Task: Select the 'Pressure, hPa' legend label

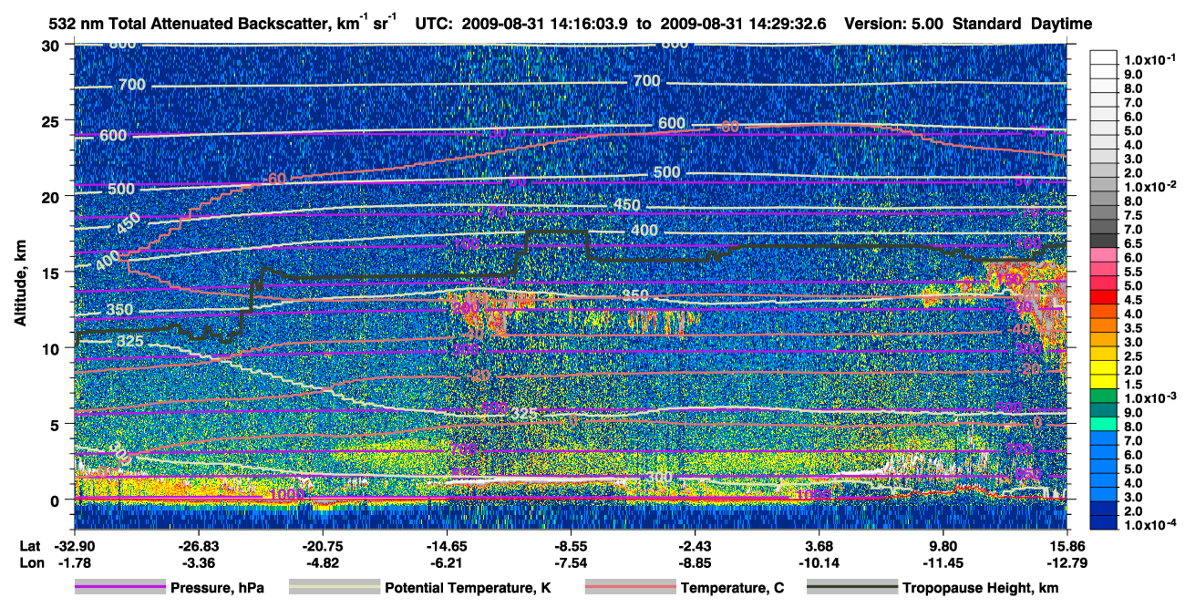Action: pyautogui.click(x=218, y=589)
